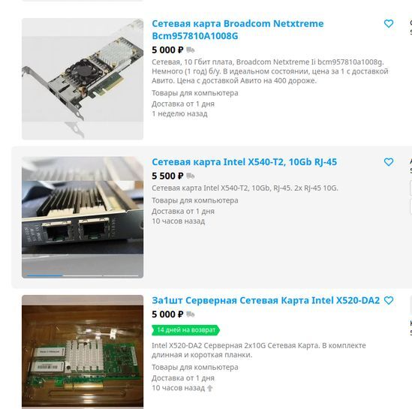Click the '14 дней на возврат' green badge
The image size is (412, 409).
186,330
